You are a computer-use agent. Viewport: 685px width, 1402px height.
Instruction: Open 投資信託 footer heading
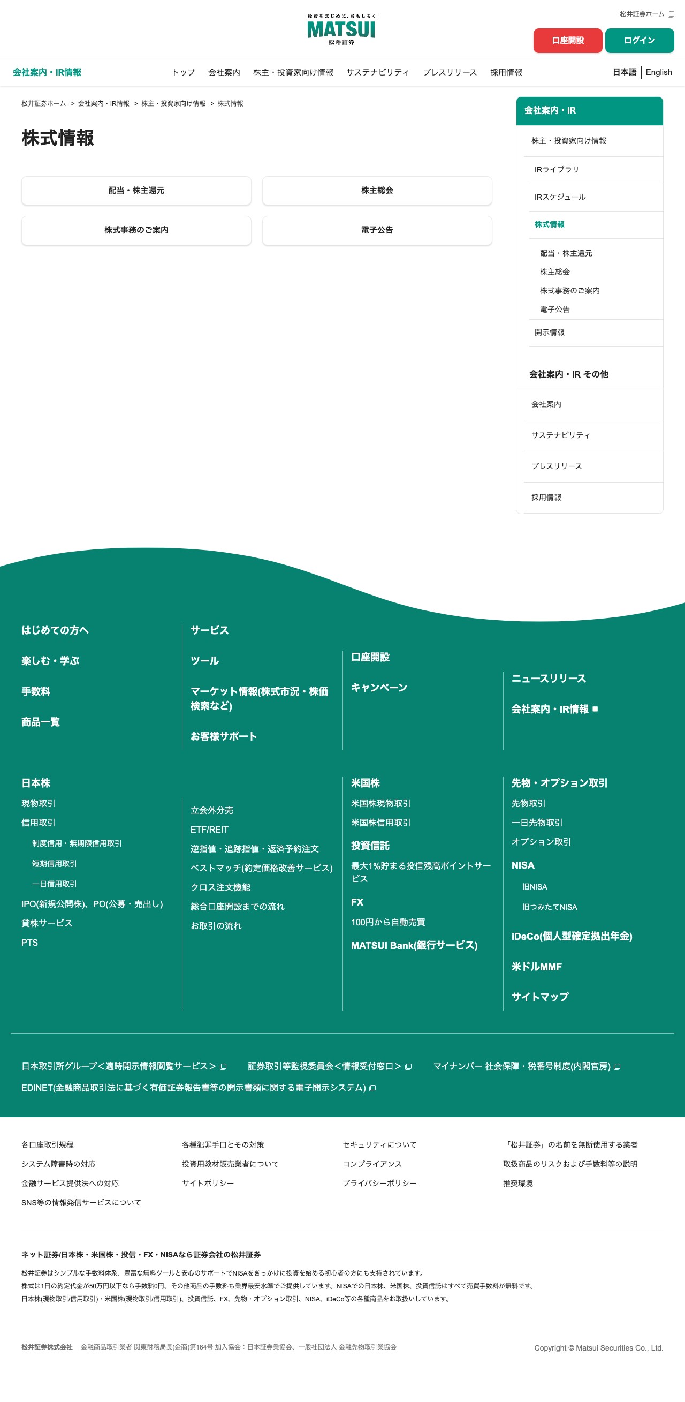coord(370,846)
